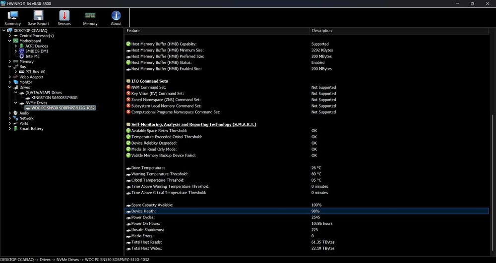Screen dimensions: 496x263
Task: Click the Power On Hours row
Action: pos(307,223)
